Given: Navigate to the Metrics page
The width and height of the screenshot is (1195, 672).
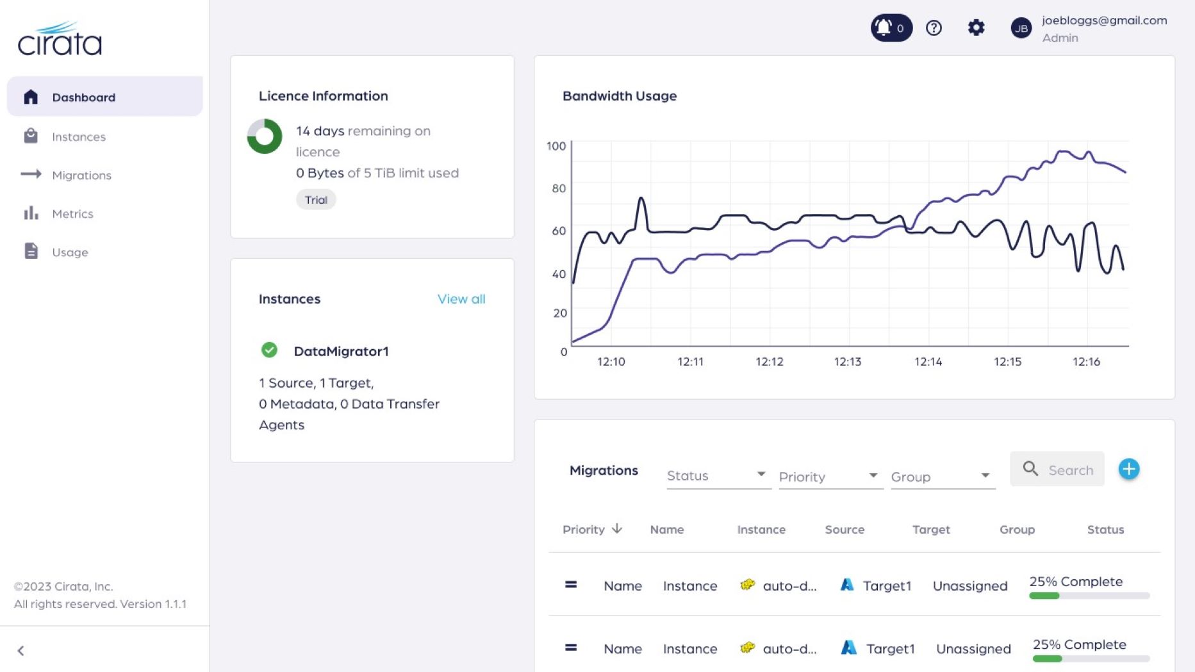Looking at the screenshot, I should point(72,213).
